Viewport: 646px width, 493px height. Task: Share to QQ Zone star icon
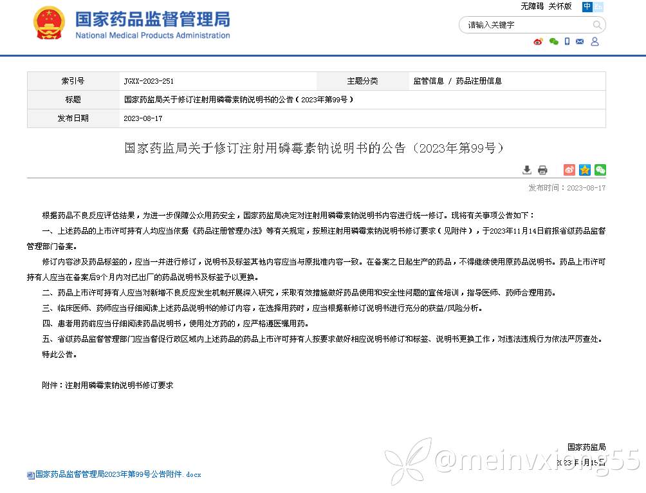[584, 170]
